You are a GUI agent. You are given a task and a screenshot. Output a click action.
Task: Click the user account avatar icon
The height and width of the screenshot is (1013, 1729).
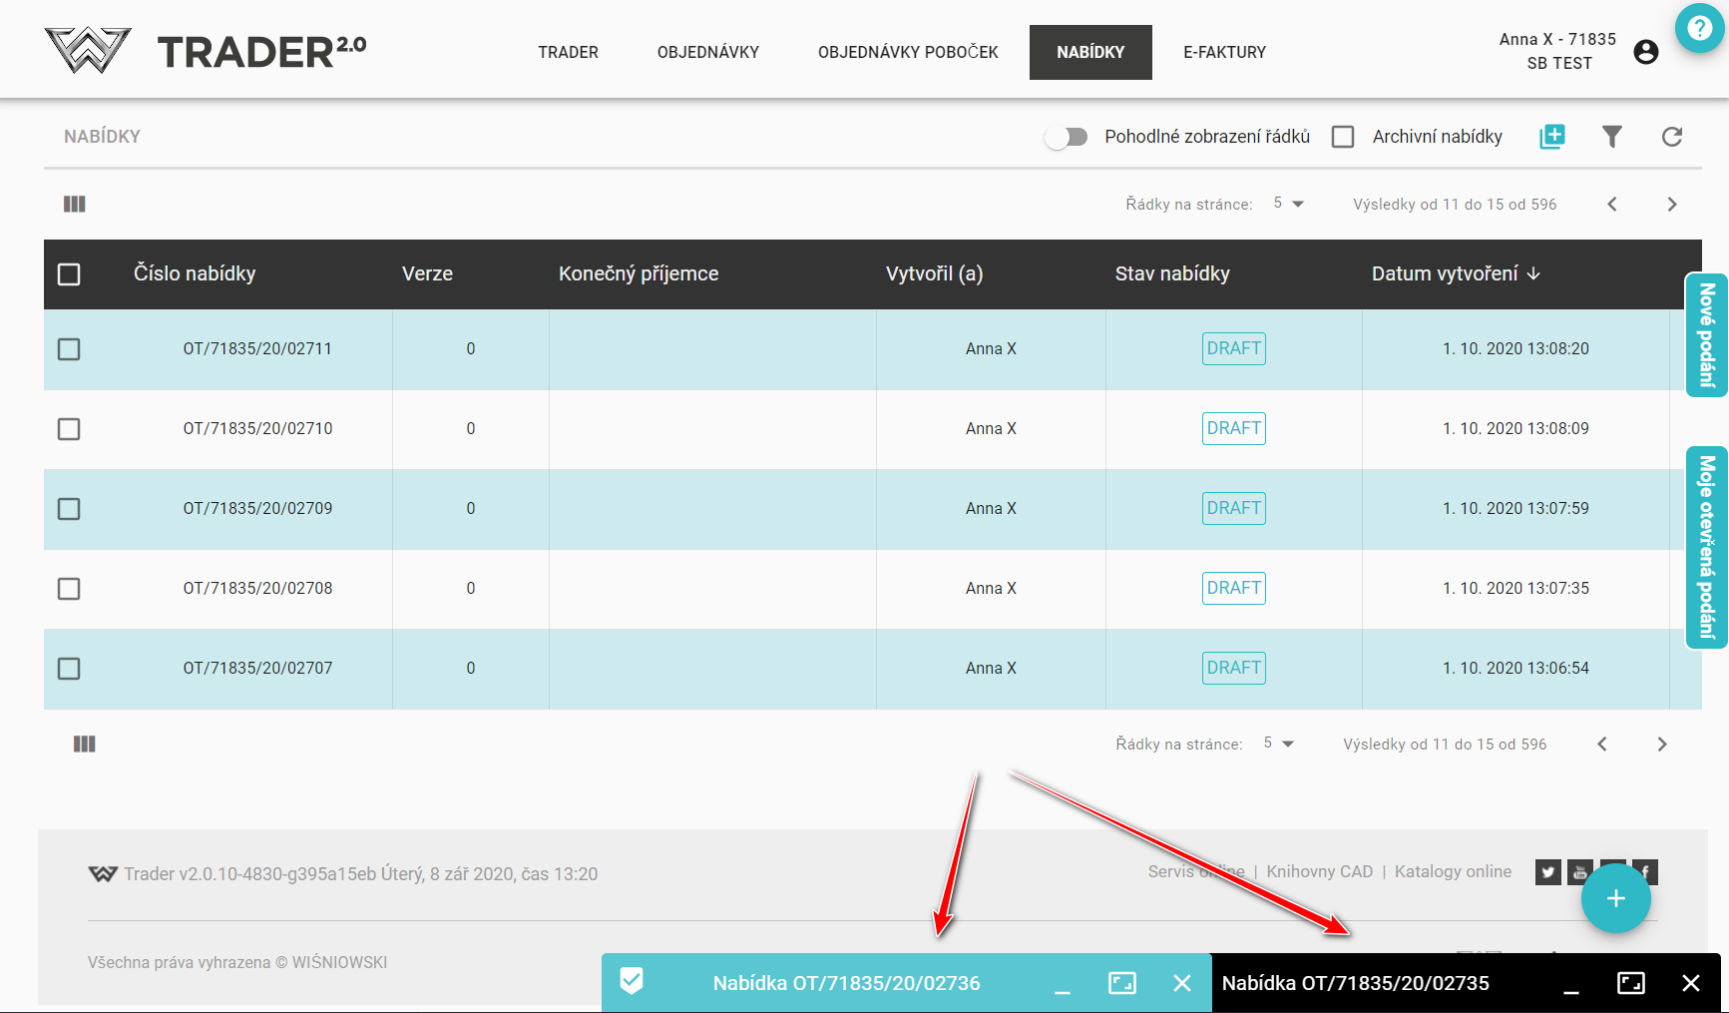point(1645,52)
